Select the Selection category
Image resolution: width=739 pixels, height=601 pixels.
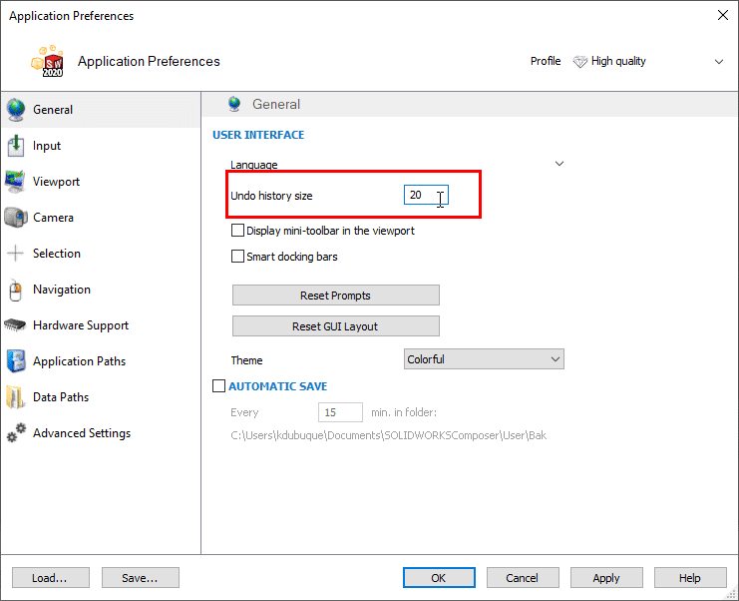(101, 254)
